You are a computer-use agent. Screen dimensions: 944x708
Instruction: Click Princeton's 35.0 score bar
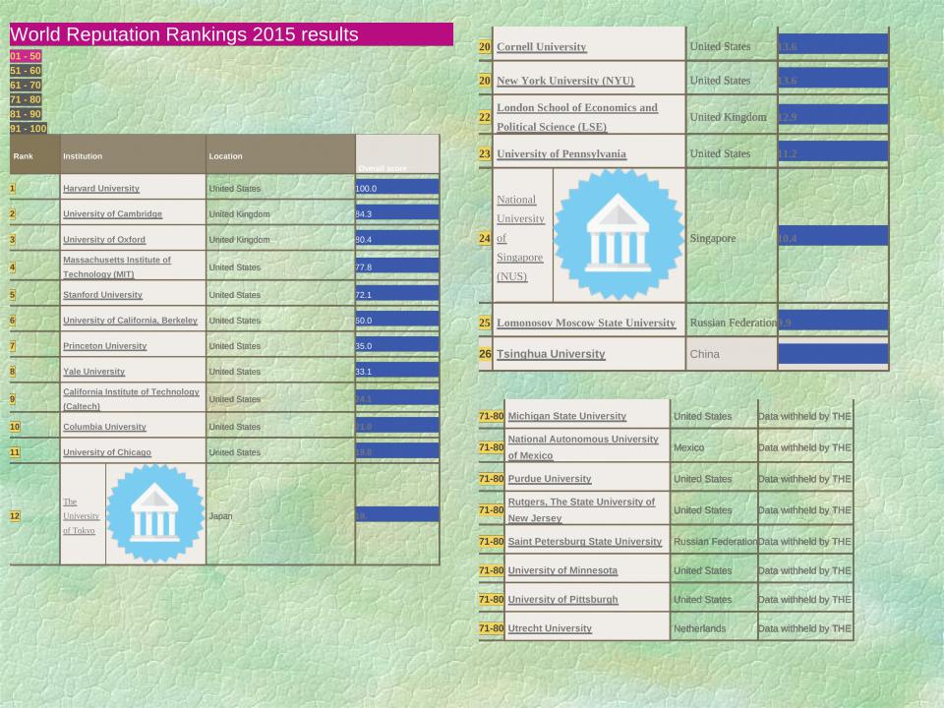[397, 345]
